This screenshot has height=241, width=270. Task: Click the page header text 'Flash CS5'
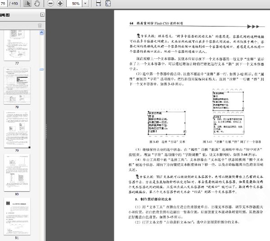click(x=162, y=23)
